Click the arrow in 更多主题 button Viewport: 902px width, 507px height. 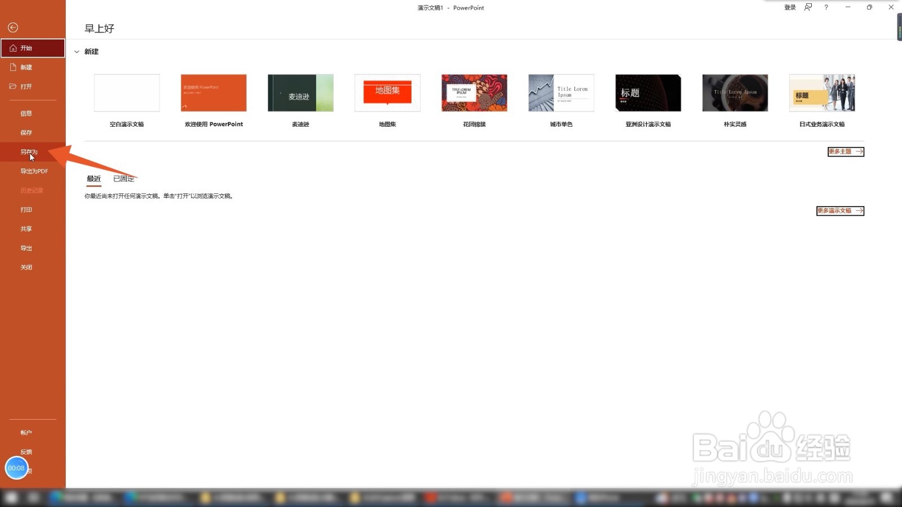click(x=859, y=152)
